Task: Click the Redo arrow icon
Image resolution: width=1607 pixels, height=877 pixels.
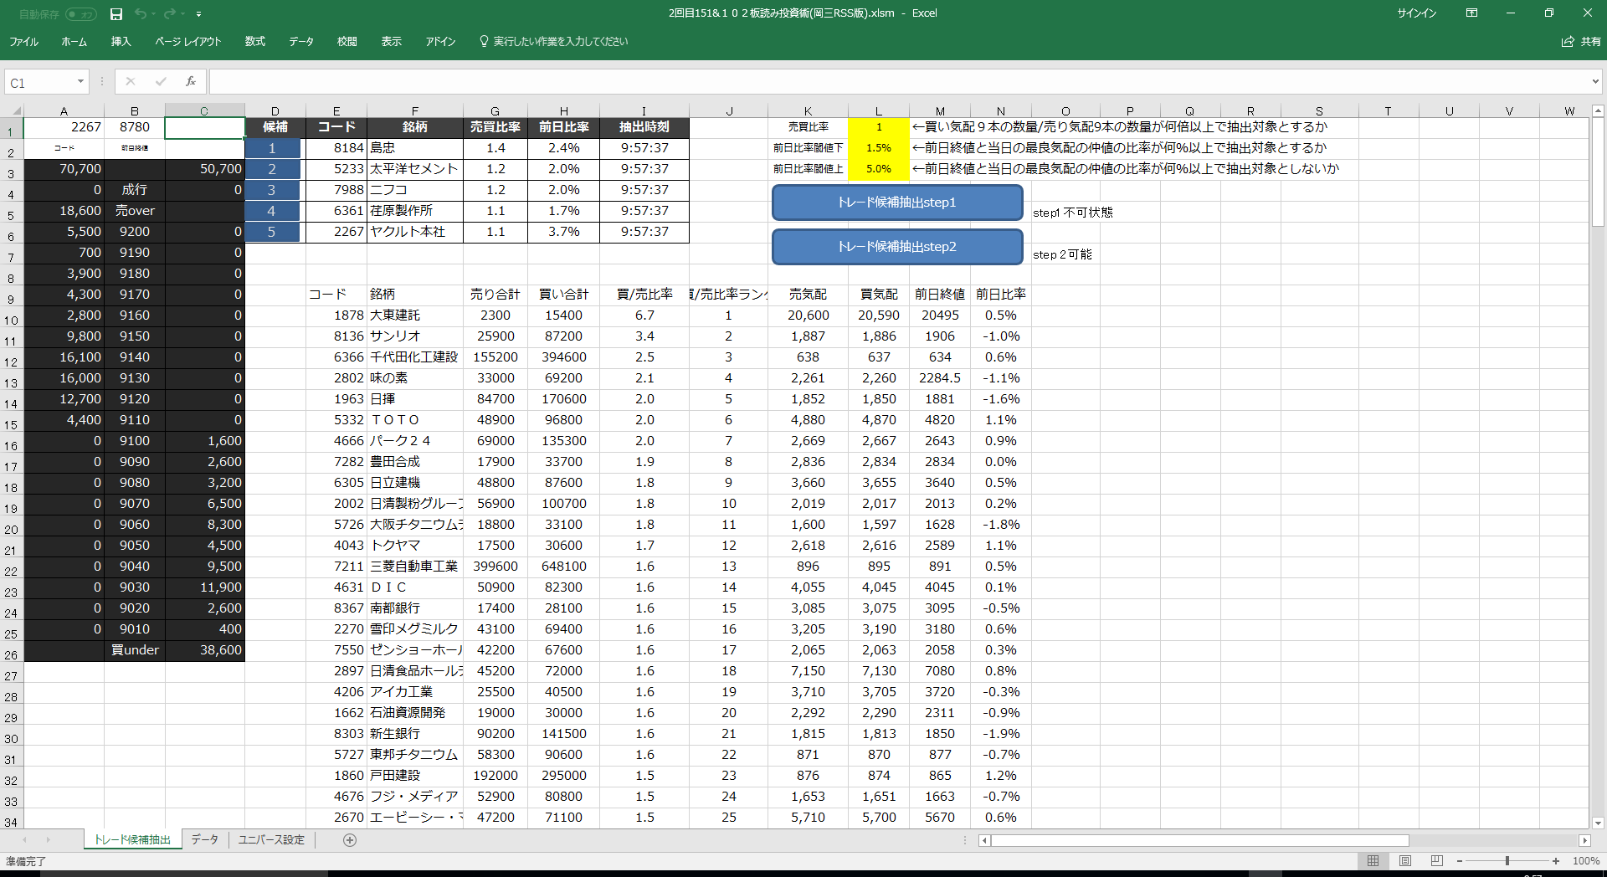Action: click(170, 14)
